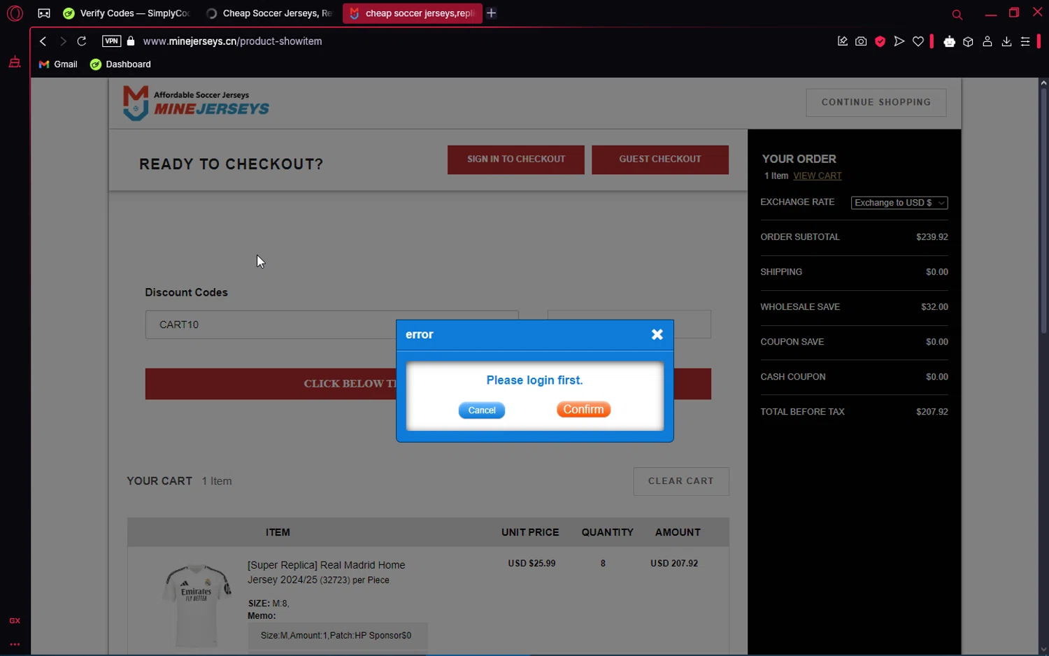Image resolution: width=1049 pixels, height=656 pixels.
Task: Click the CLEAR CART button
Action: 681,481
